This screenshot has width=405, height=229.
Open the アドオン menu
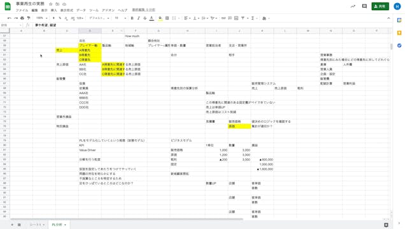(108, 10)
